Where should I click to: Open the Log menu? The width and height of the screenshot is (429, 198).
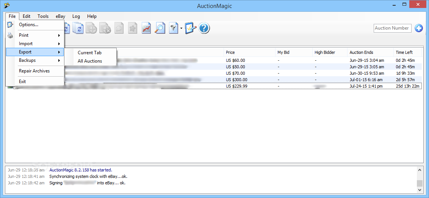click(x=76, y=16)
